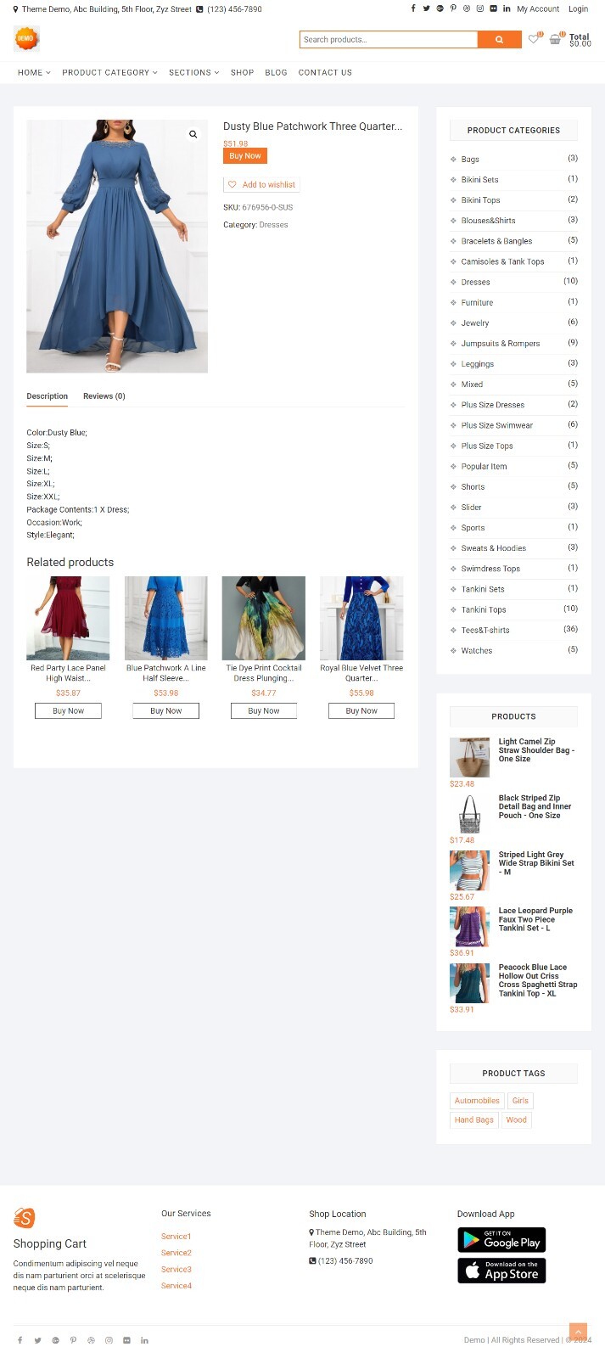Open the CONTACT US menu item

[325, 72]
